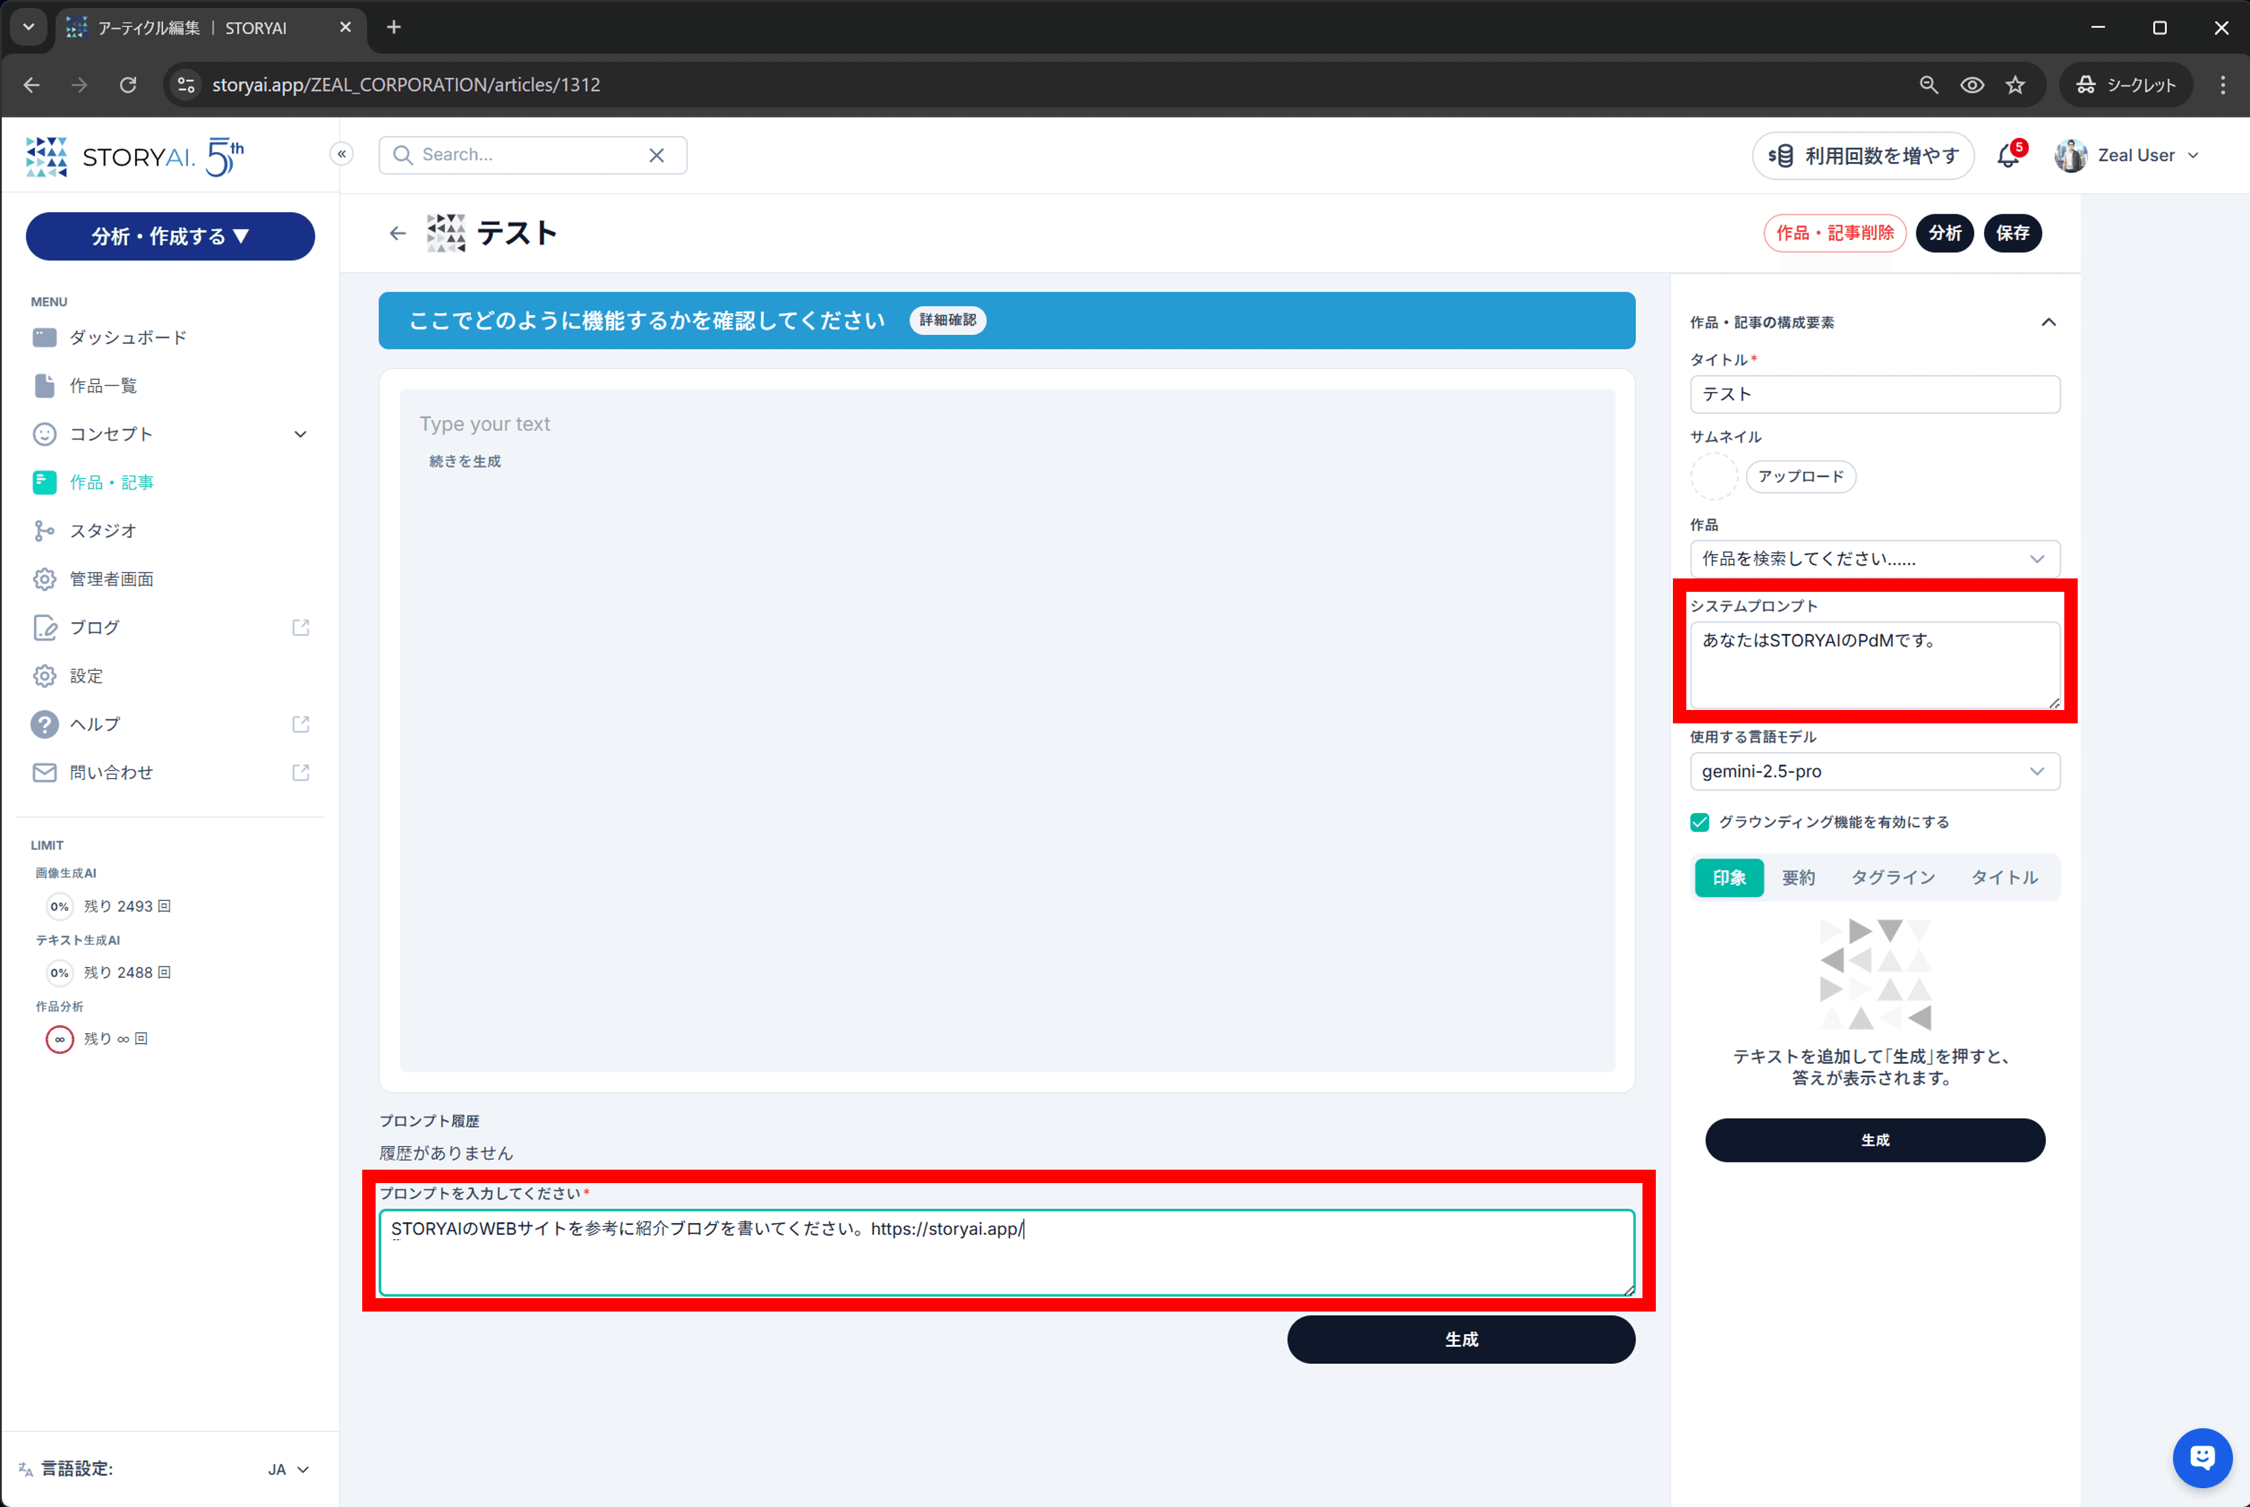This screenshot has height=1507, width=2250.
Task: Clear the search field with the X icon
Action: click(x=657, y=155)
